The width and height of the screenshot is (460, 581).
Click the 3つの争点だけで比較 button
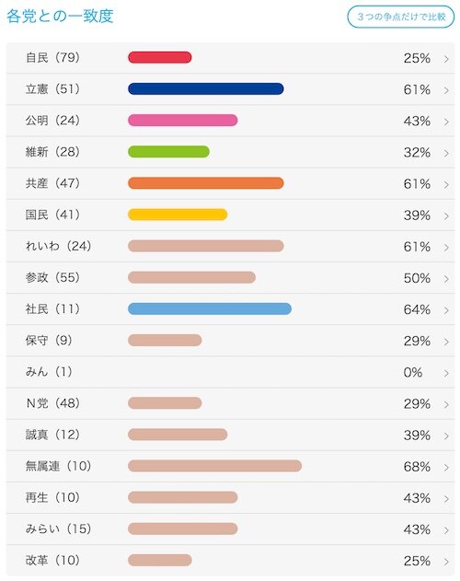pyautogui.click(x=401, y=17)
